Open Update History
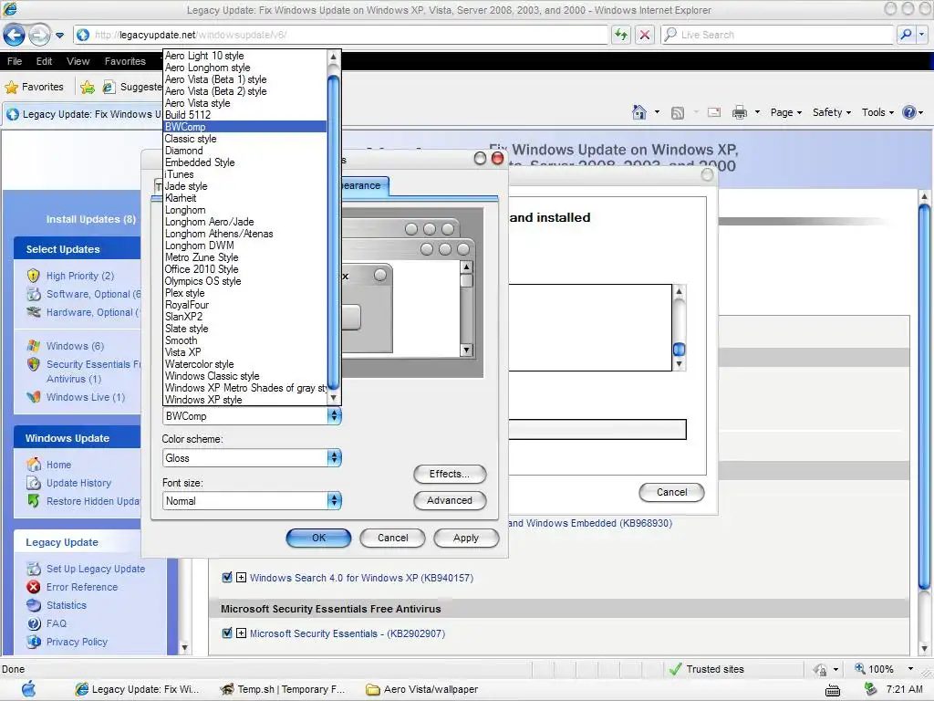This screenshot has height=701, width=934. 78,484
